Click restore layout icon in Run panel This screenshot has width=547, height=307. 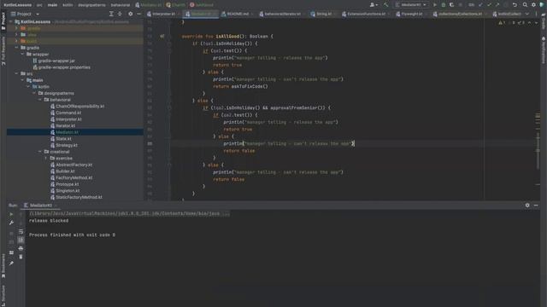click(x=11, y=252)
